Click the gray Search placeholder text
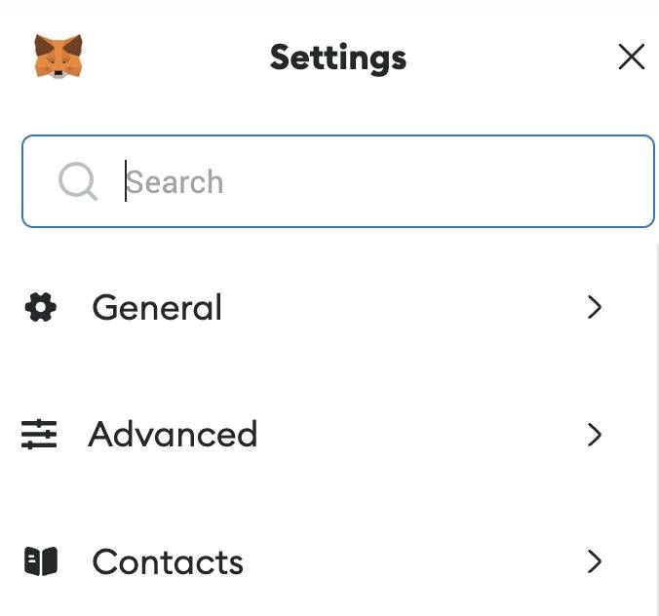 [174, 182]
